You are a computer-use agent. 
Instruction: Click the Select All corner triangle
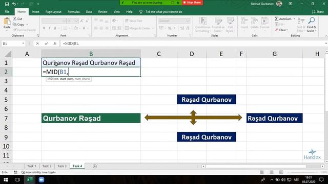pyautogui.click(x=8, y=54)
